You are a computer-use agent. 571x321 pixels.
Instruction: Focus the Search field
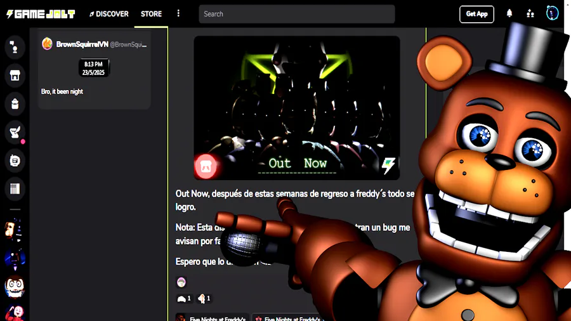click(x=297, y=14)
